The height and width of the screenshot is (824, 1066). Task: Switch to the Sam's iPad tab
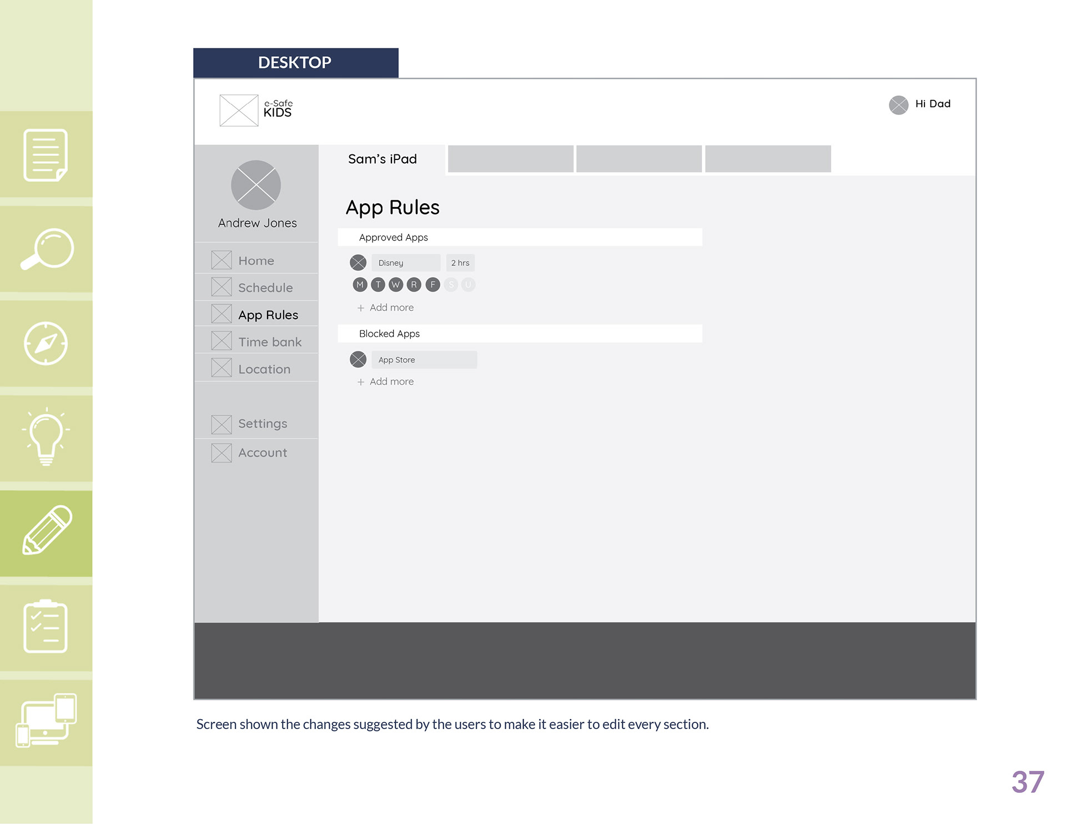pyautogui.click(x=382, y=159)
